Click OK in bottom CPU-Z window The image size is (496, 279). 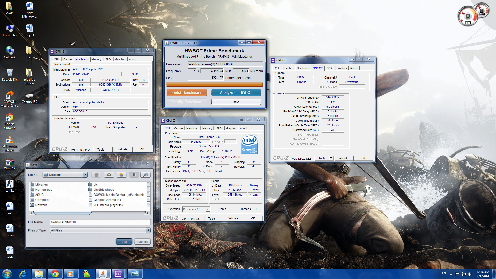[x=253, y=218]
